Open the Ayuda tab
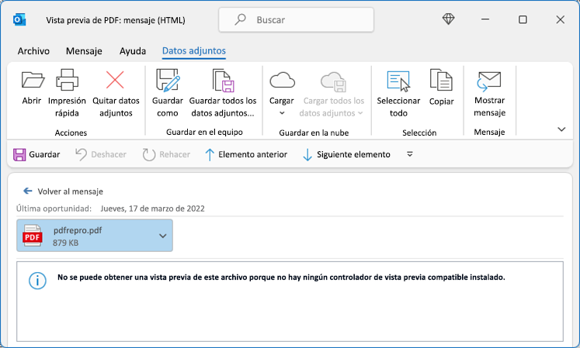Screen dimensions: 580x348 coord(133,51)
